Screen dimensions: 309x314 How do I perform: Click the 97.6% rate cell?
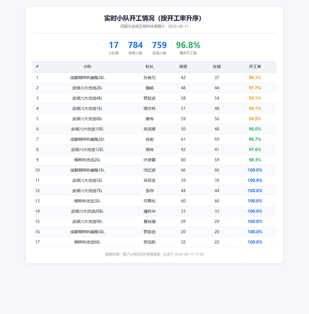tap(255, 149)
